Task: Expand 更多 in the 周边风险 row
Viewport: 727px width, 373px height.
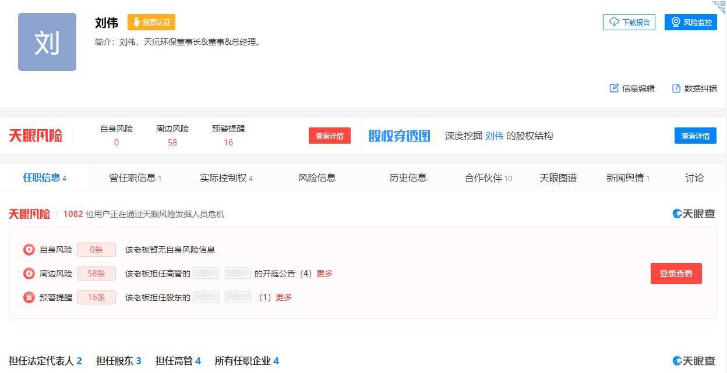Action: coord(324,273)
